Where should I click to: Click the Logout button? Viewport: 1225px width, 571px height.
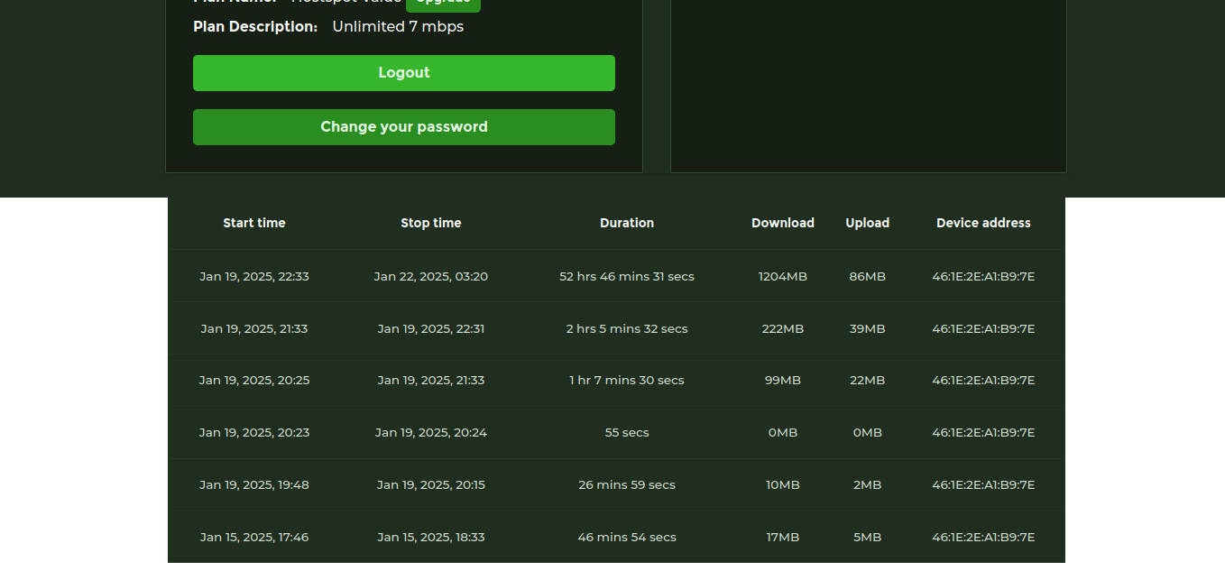(403, 72)
